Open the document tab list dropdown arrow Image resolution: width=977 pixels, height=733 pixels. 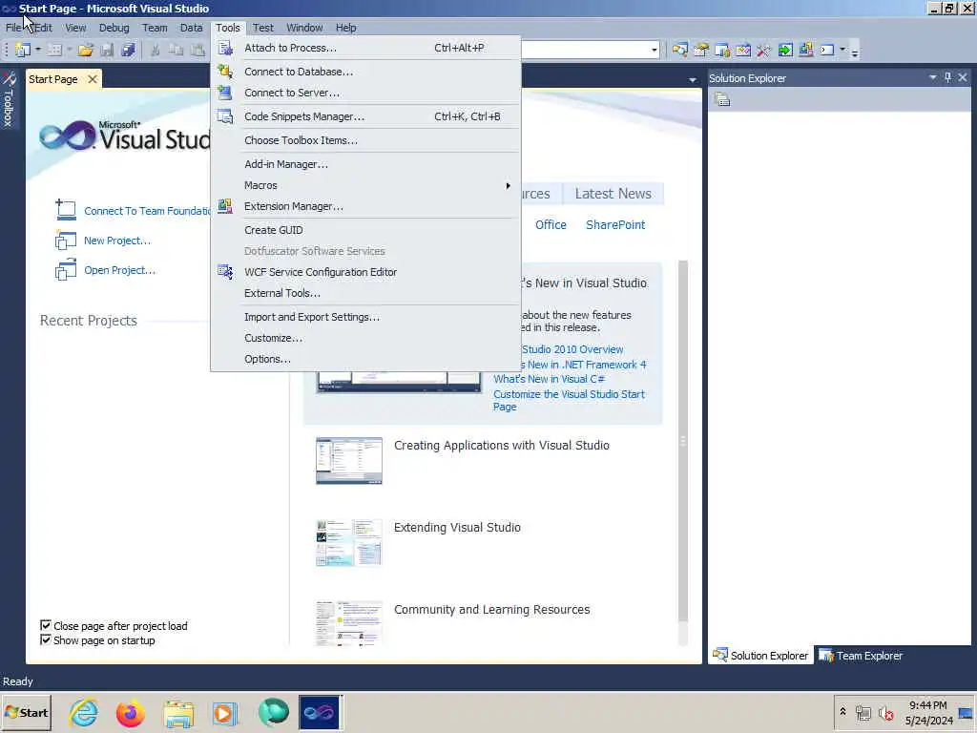[693, 80]
